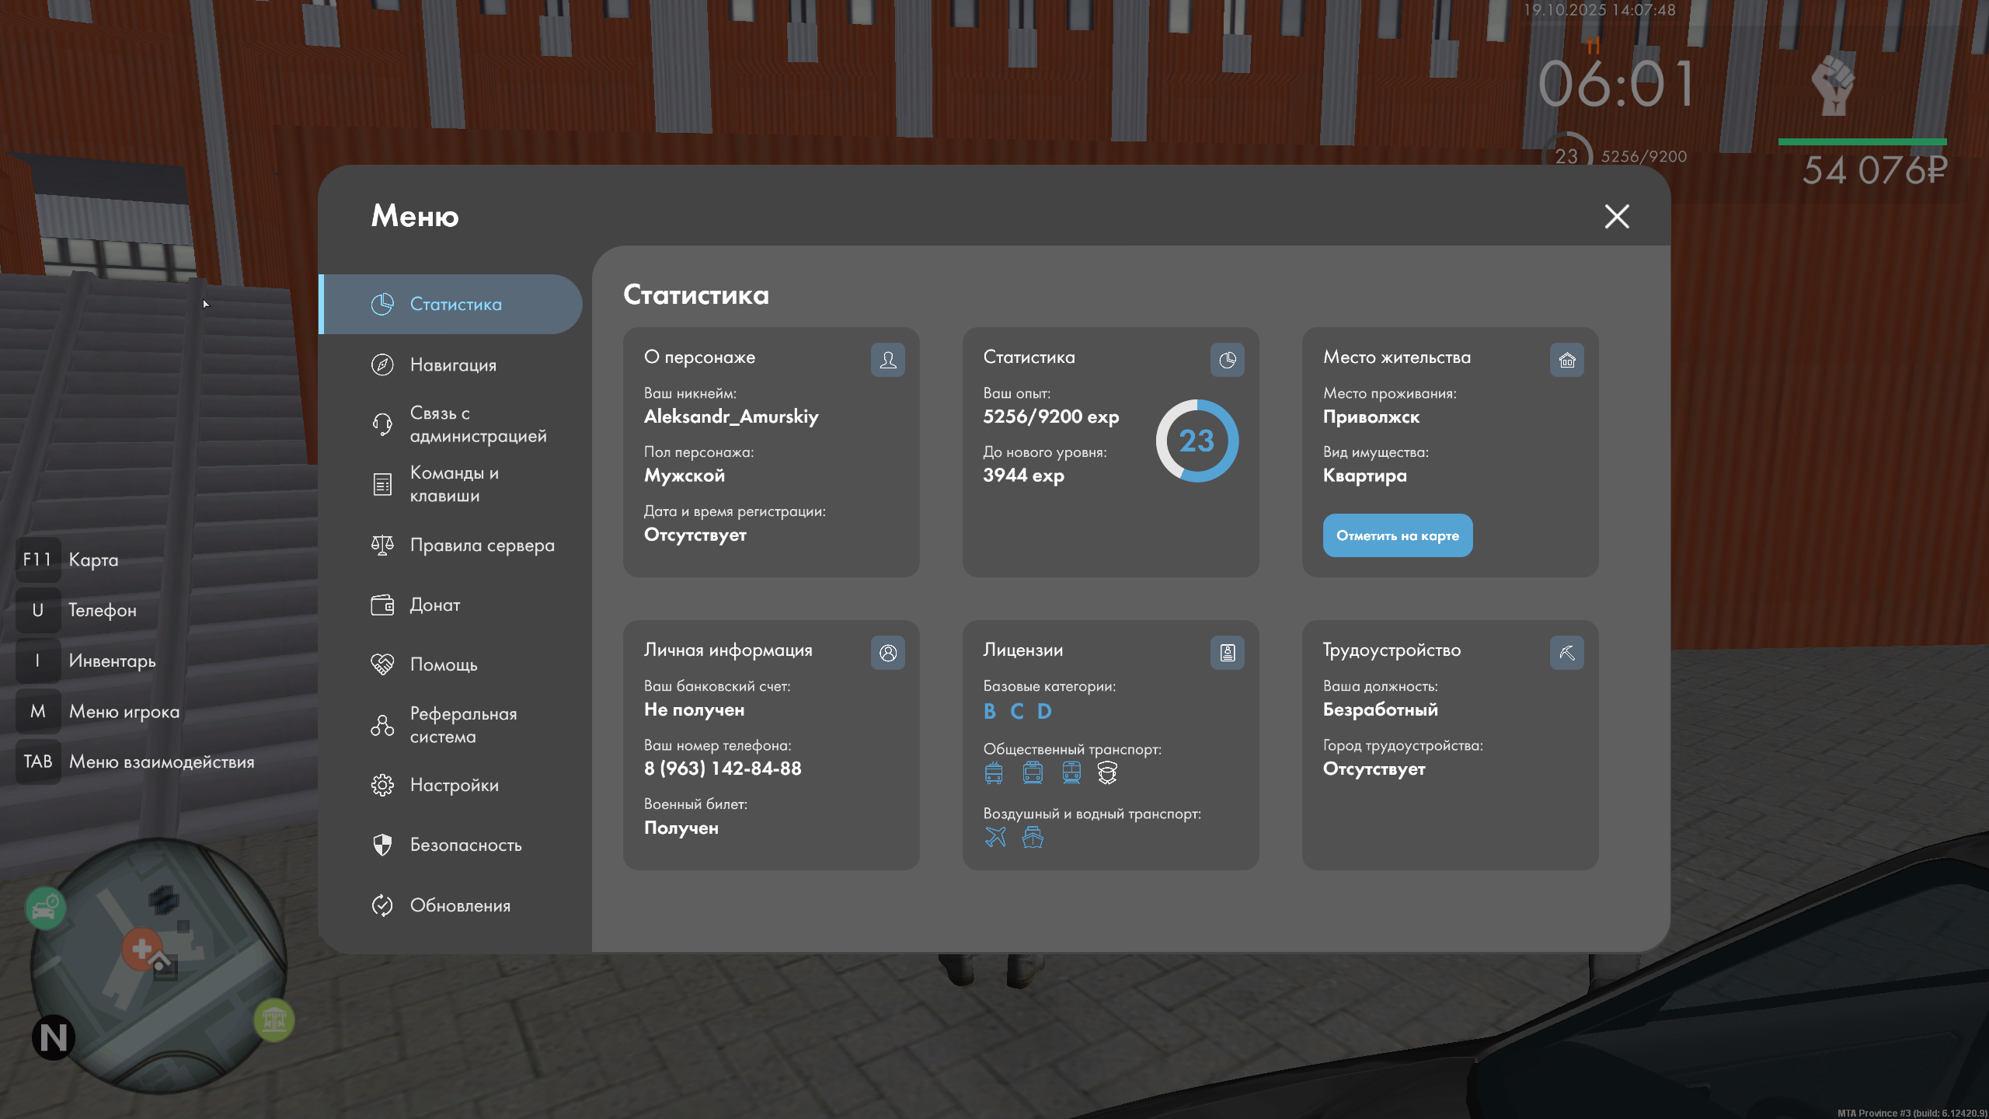Click the bank building marker on minimap
Viewport: 1989px width, 1119px height.
click(x=273, y=1019)
